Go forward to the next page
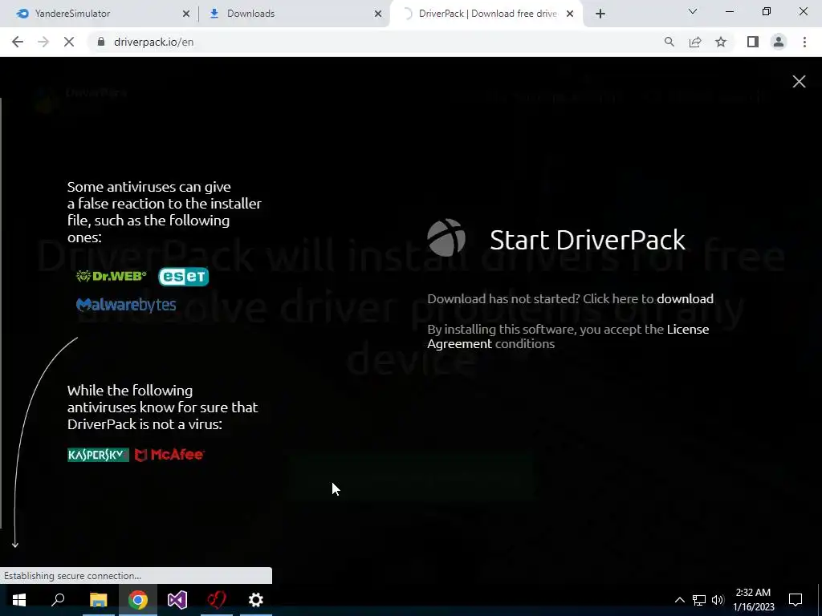This screenshot has height=616, width=822. click(x=43, y=42)
